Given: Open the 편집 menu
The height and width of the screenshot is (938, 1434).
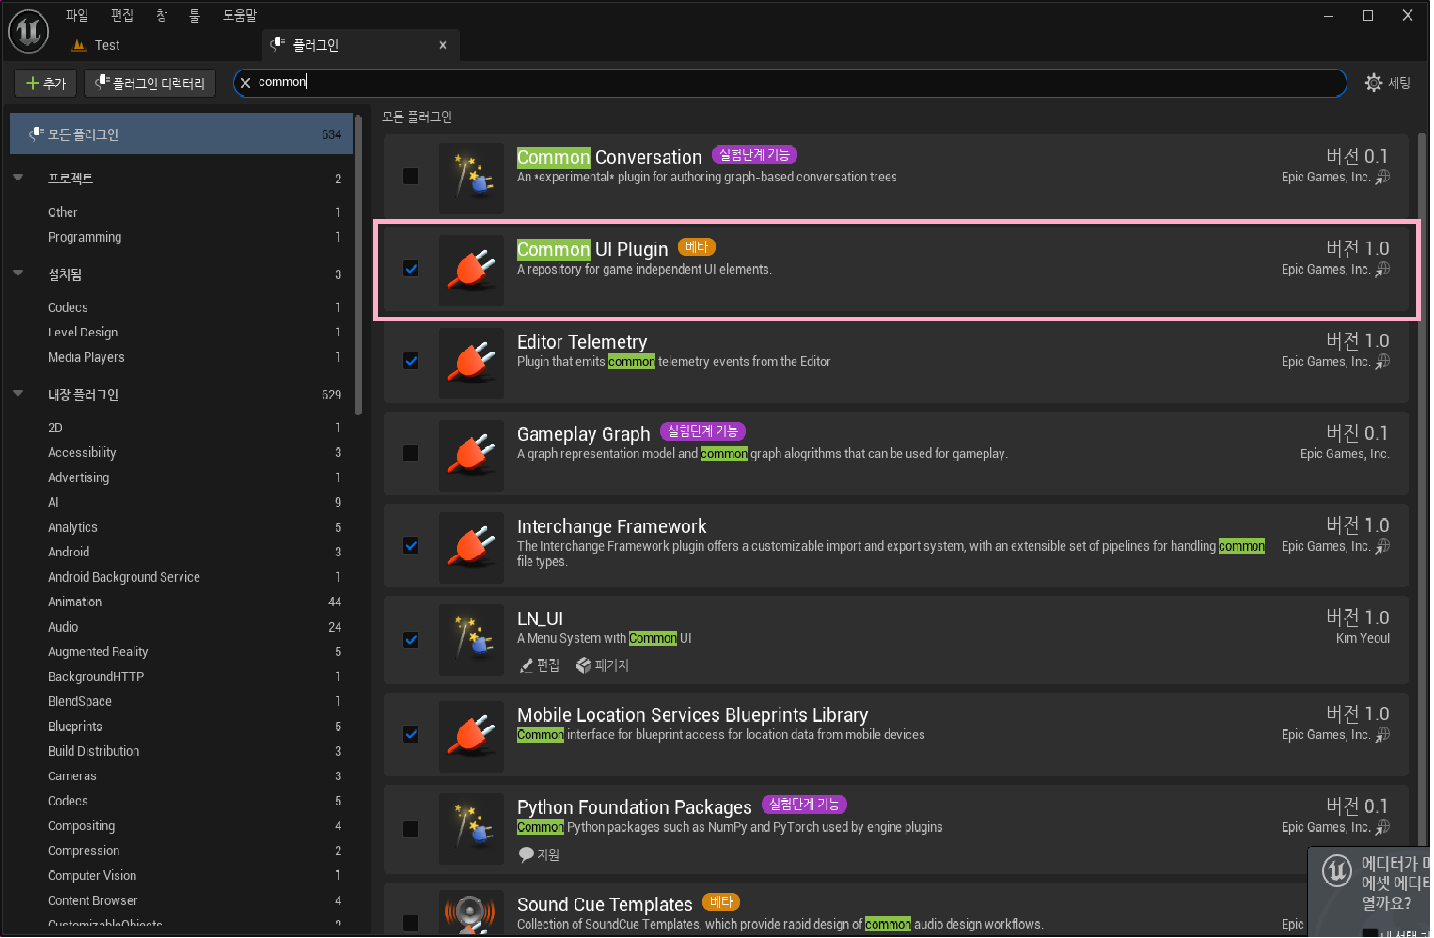Looking at the screenshot, I should coord(122,15).
